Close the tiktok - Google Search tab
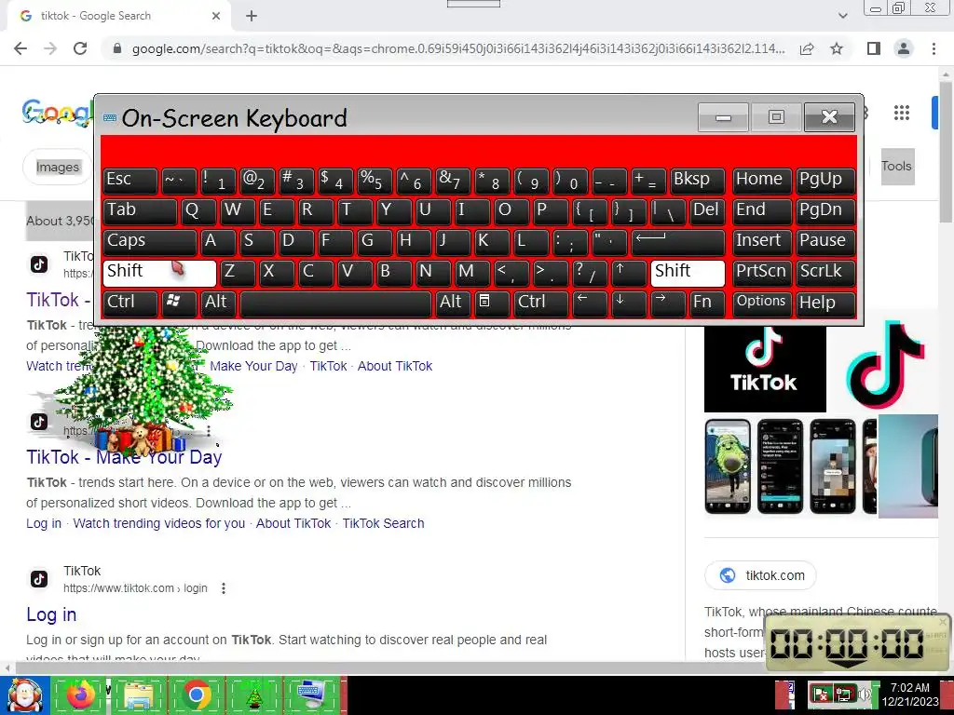This screenshot has height=715, width=954. (216, 16)
